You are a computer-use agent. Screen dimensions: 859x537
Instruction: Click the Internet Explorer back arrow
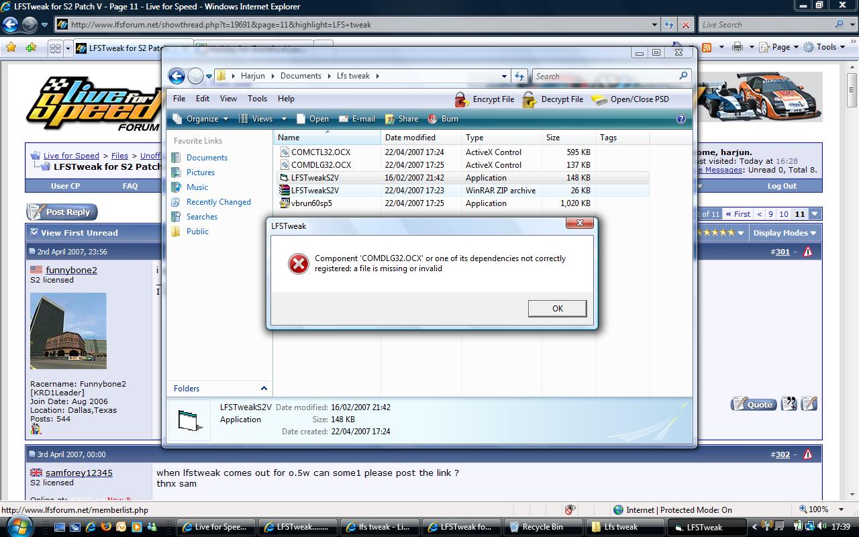[10, 25]
